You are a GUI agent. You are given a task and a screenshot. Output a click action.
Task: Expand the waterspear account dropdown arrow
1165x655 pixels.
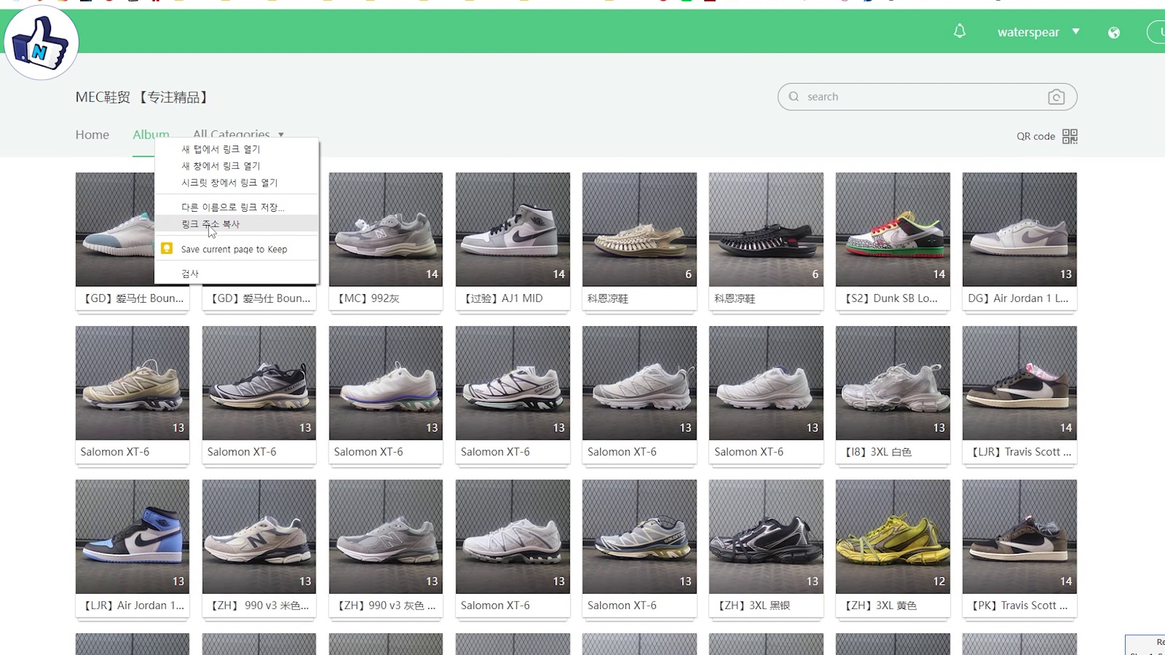pos(1076,32)
